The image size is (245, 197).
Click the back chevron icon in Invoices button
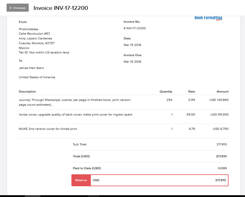[10, 8]
